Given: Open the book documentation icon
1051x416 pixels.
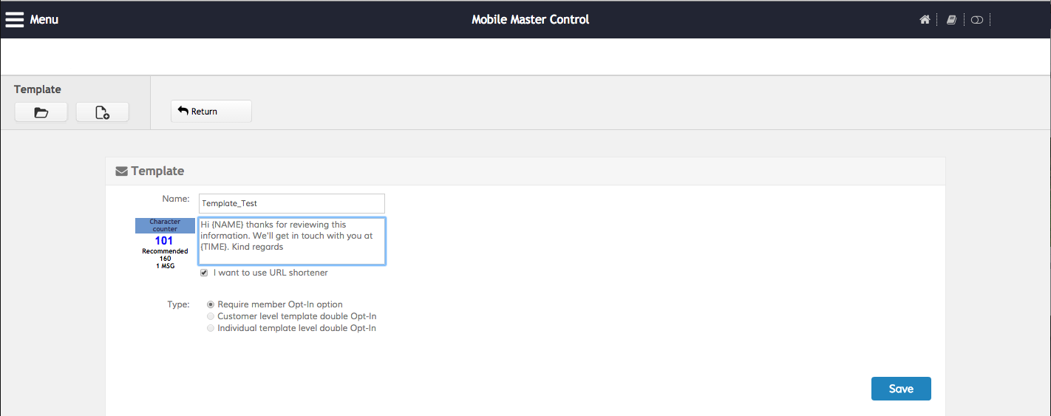Looking at the screenshot, I should pos(951,20).
